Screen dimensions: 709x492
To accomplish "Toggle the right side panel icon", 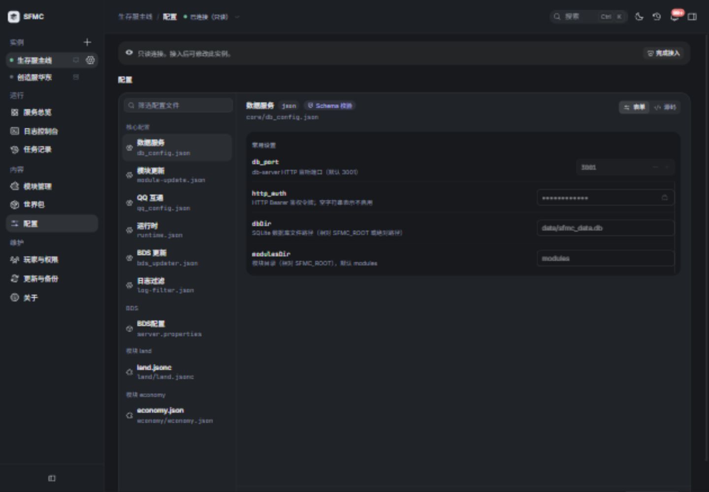I will 692,17.
